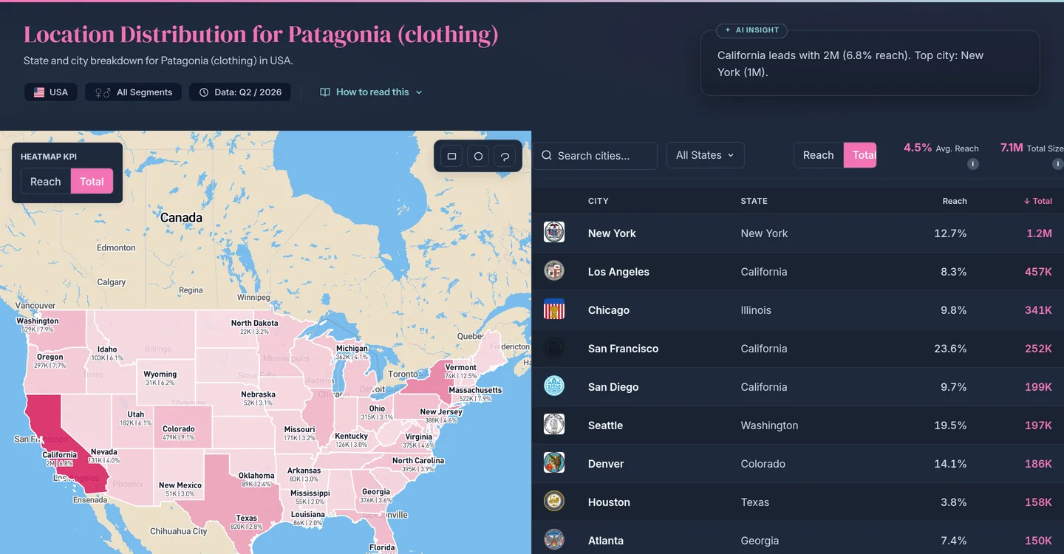
Task: Open the Seattle city row name
Action: point(605,425)
